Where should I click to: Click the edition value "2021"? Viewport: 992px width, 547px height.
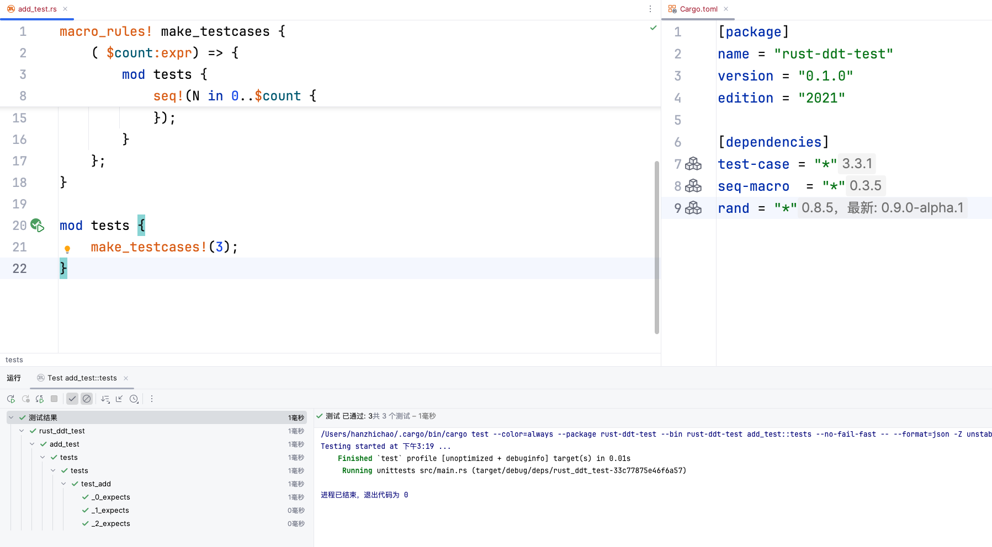(821, 98)
